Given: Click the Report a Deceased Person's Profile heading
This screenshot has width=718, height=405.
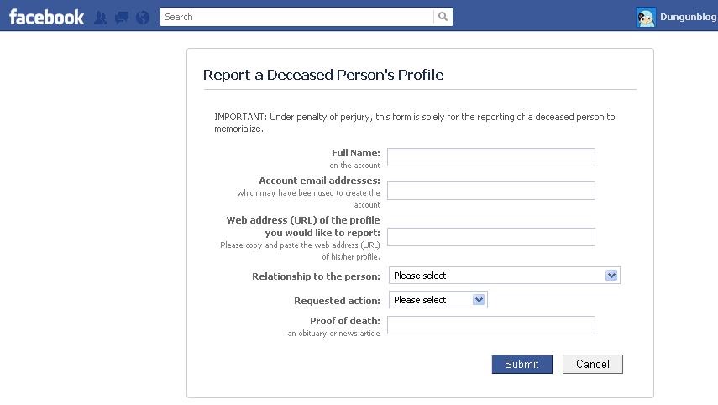Looking at the screenshot, I should click(x=323, y=75).
